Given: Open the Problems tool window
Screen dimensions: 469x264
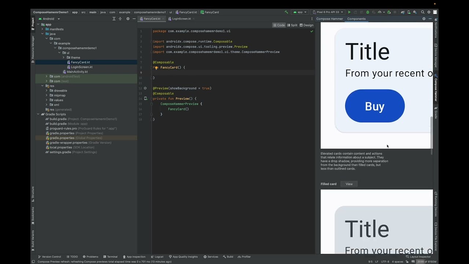Looking at the screenshot, I should (90, 257).
